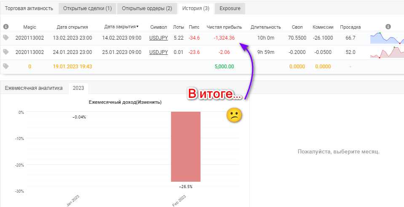Click the 52.0 drawdown value
Image resolution: width=404 pixels, height=207 pixels.
(x=350, y=52)
